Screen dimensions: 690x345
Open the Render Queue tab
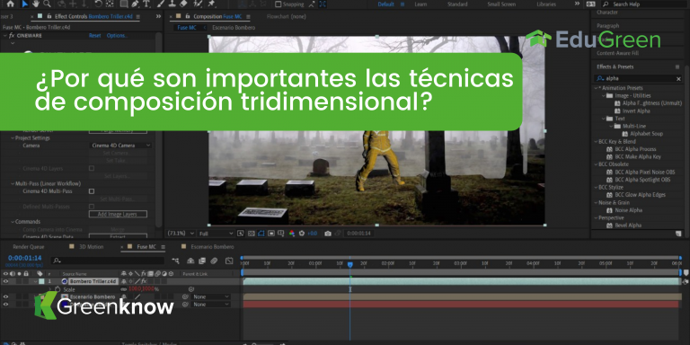(x=28, y=247)
